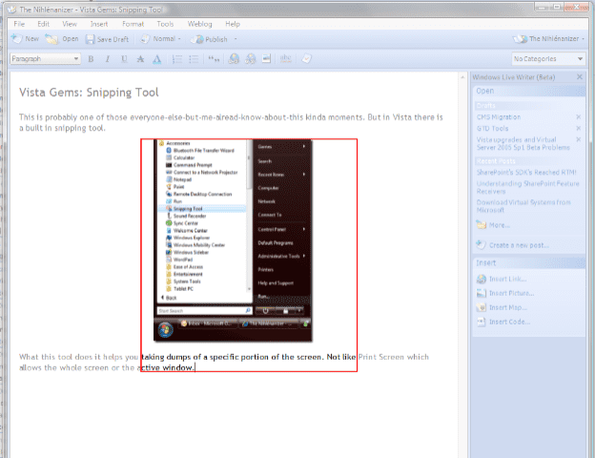Apply bulleted list formatting
The image size is (595, 458).
(x=194, y=59)
